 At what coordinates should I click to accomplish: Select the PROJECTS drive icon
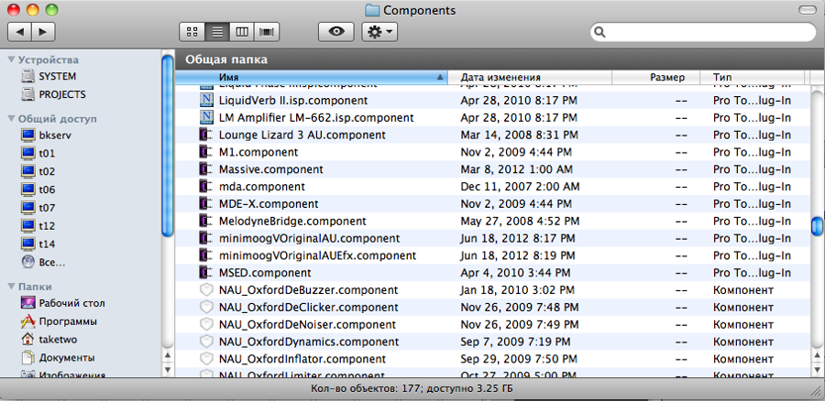pos(27,95)
